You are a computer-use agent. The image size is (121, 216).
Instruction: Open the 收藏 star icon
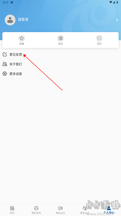(x=22, y=38)
